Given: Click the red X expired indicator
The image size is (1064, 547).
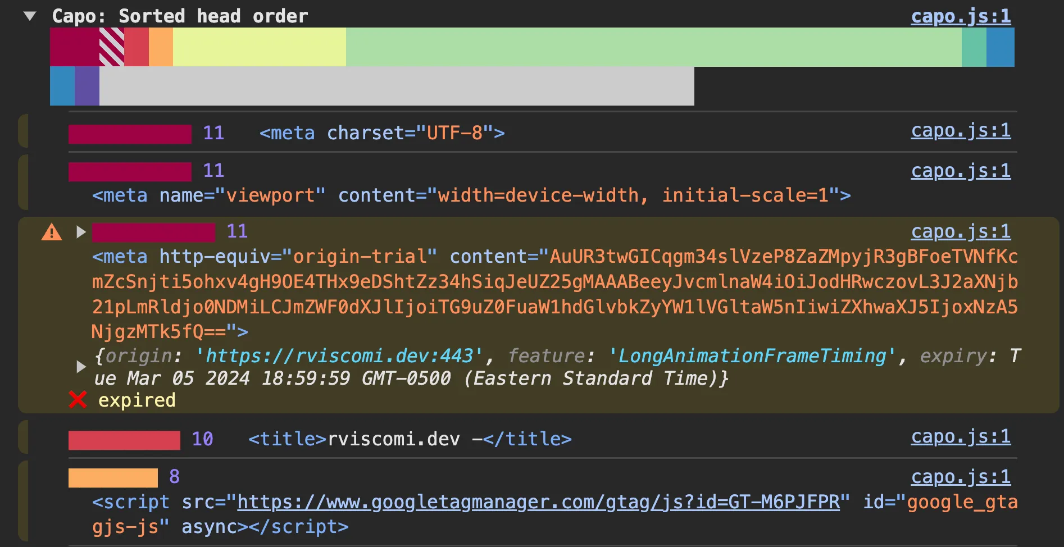Looking at the screenshot, I should 78,400.
